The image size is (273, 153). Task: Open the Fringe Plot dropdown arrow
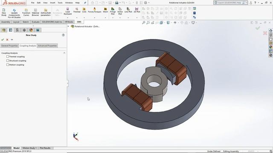click(x=113, y=17)
